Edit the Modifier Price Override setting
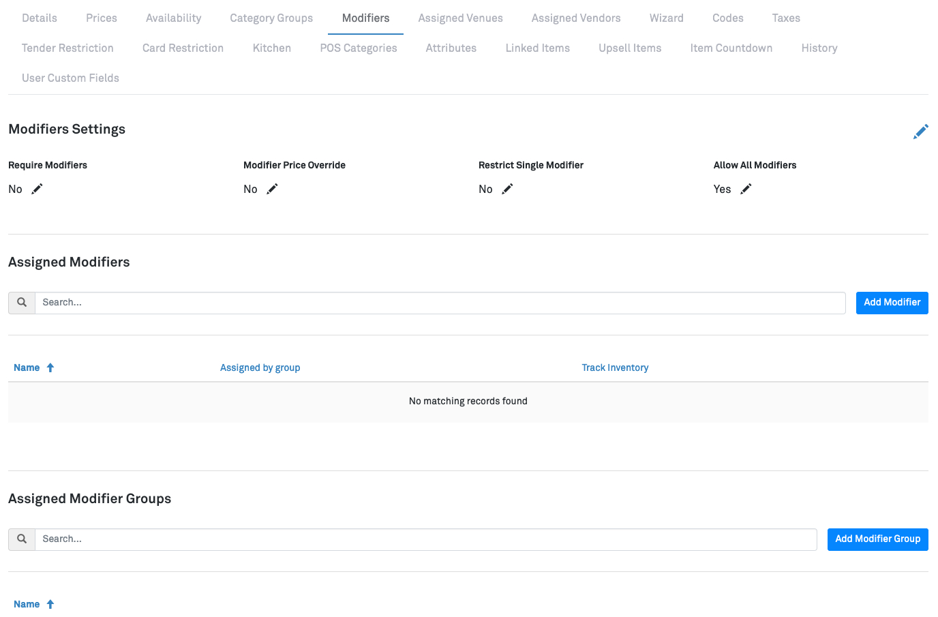938x617 pixels. [x=272, y=189]
